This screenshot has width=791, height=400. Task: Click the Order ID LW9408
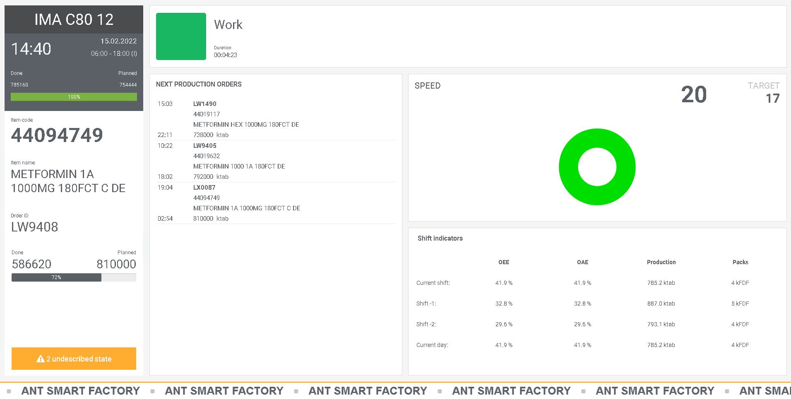pyautogui.click(x=35, y=227)
